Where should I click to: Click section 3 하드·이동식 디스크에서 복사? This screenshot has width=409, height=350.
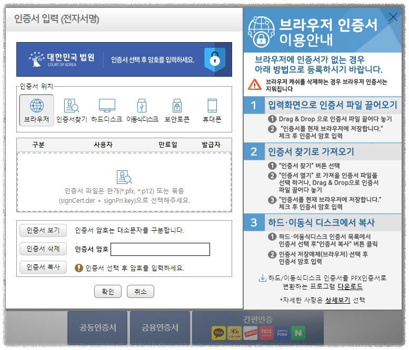pos(323,223)
